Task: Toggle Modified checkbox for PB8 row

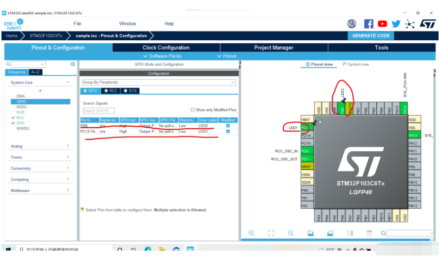Action: (x=228, y=126)
